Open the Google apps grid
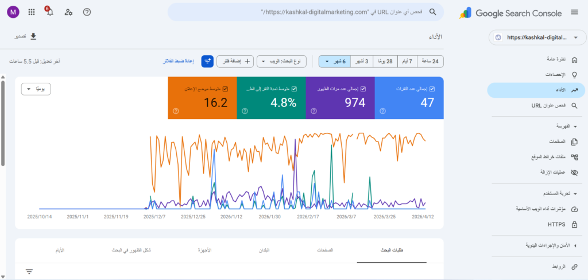Viewport: 588px width, 280px height. [31, 12]
